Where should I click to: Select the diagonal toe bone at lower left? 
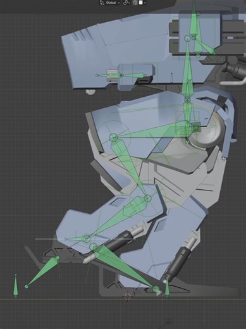42,272
